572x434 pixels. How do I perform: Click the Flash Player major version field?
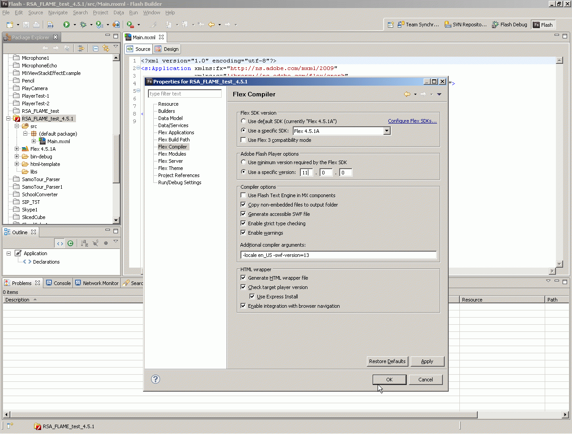[x=307, y=172]
